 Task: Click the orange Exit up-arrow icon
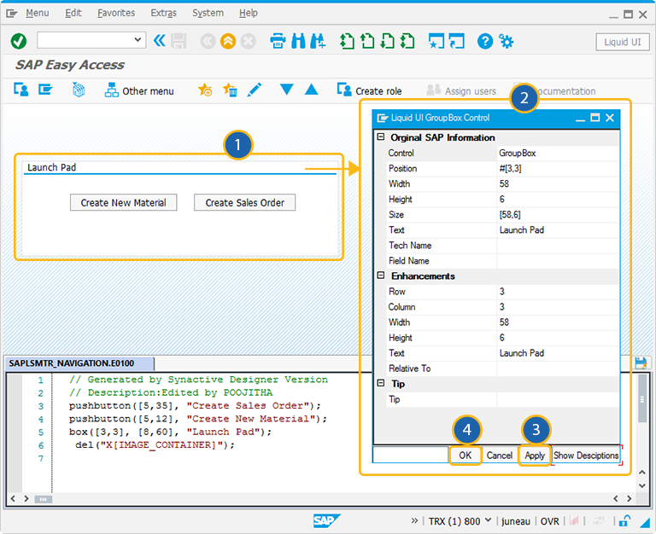pyautogui.click(x=228, y=41)
